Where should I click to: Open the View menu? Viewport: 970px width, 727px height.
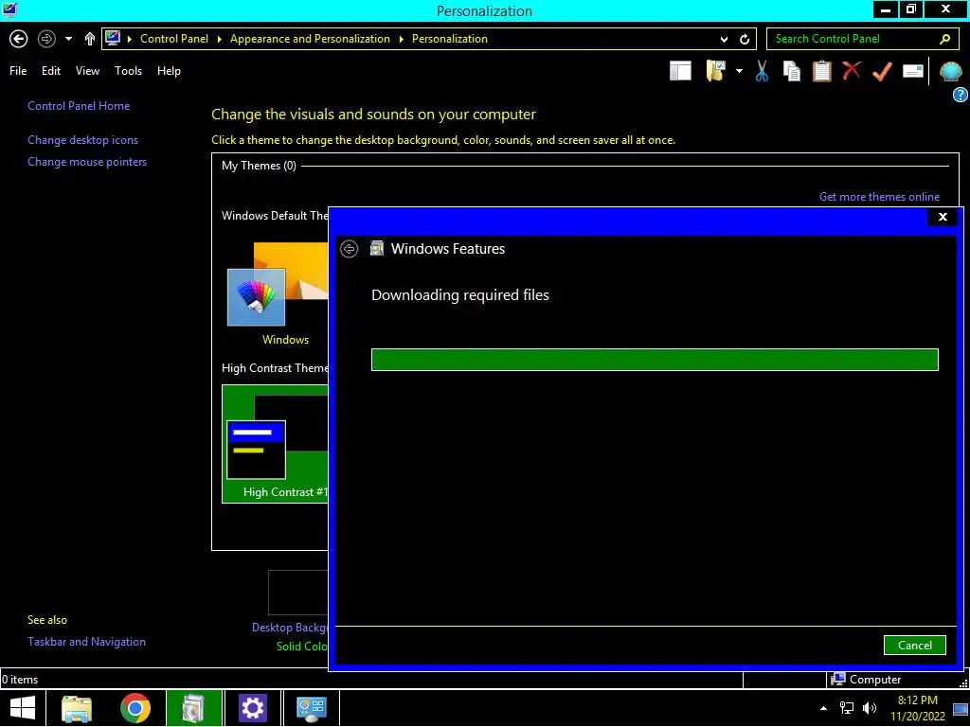[87, 71]
